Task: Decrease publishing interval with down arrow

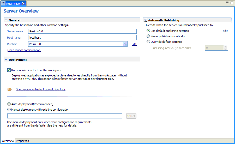Action: (226, 49)
